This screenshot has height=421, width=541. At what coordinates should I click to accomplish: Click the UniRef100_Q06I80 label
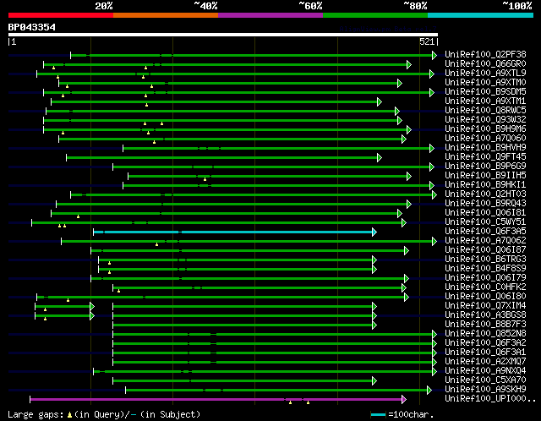point(485,297)
